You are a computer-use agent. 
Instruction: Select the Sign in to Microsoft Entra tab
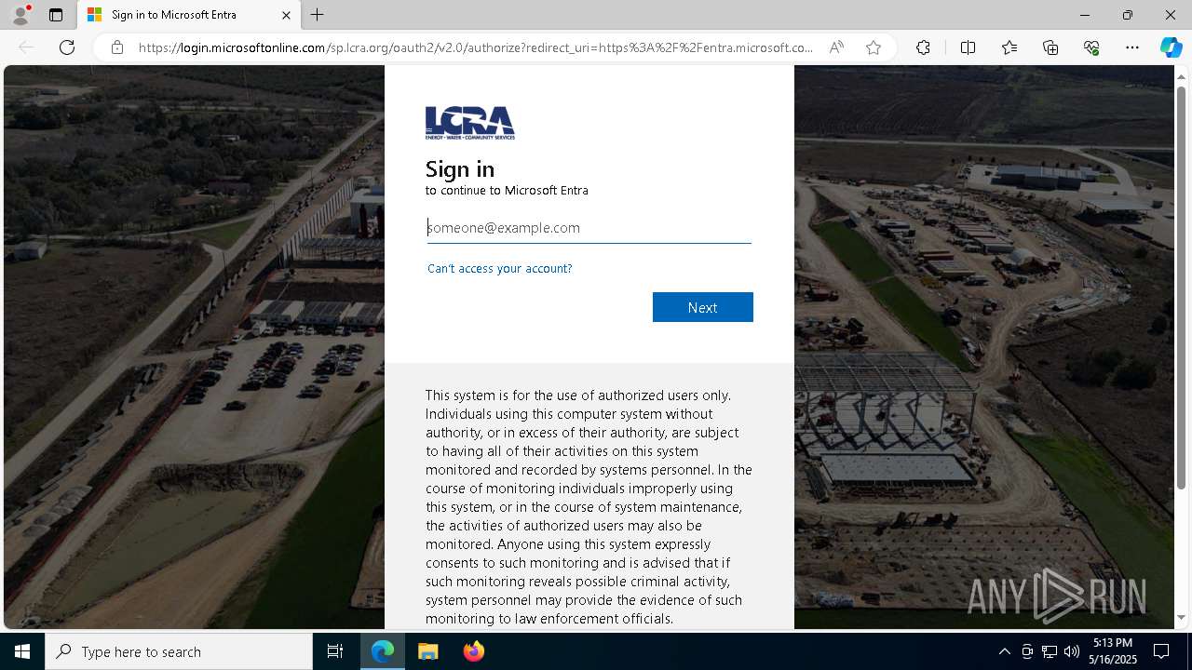coord(189,15)
